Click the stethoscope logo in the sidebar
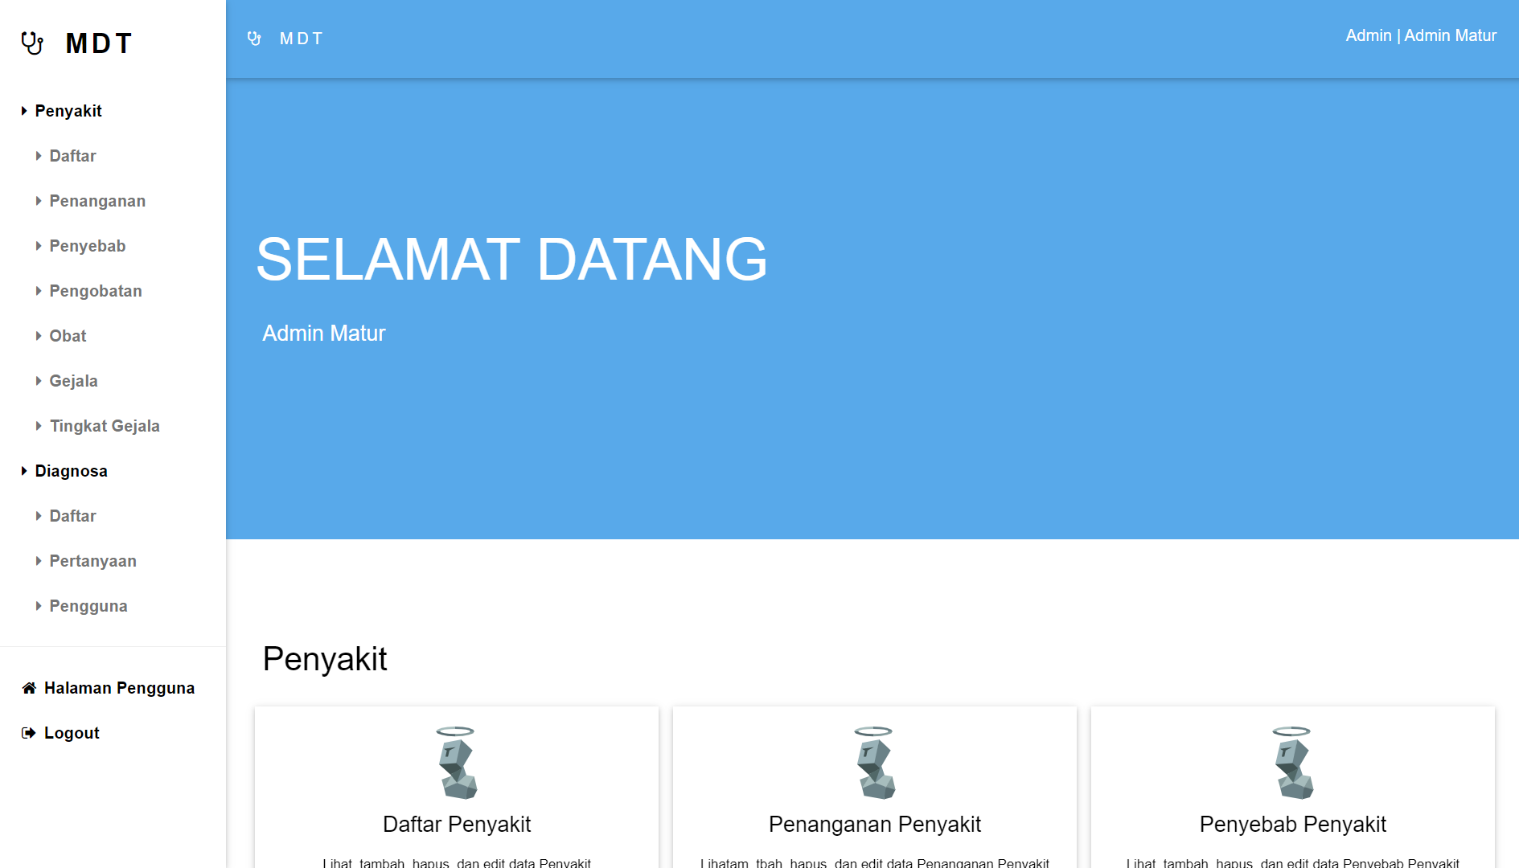This screenshot has height=868, width=1519. click(32, 43)
